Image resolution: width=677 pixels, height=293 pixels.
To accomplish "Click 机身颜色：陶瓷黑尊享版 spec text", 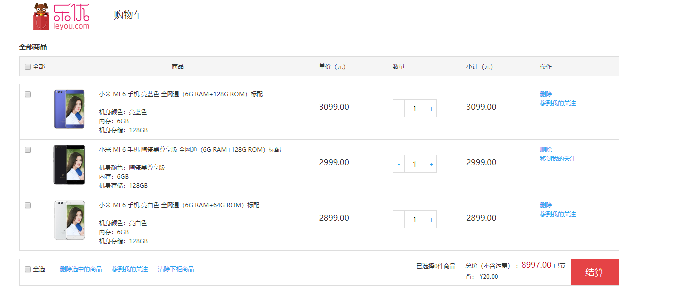I will click(132, 168).
